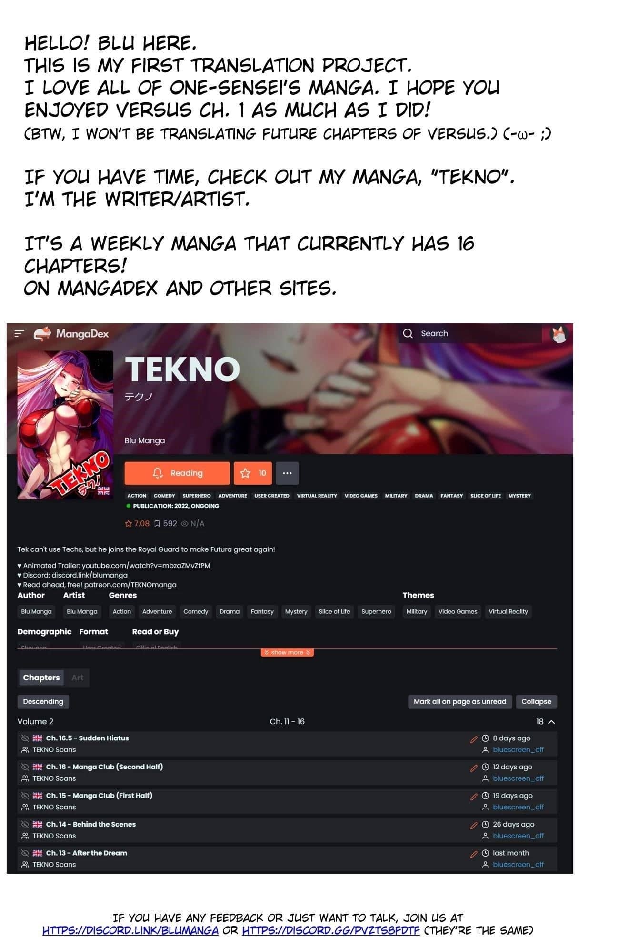Click Mark all on page as unread
619x948 pixels.
click(x=460, y=701)
